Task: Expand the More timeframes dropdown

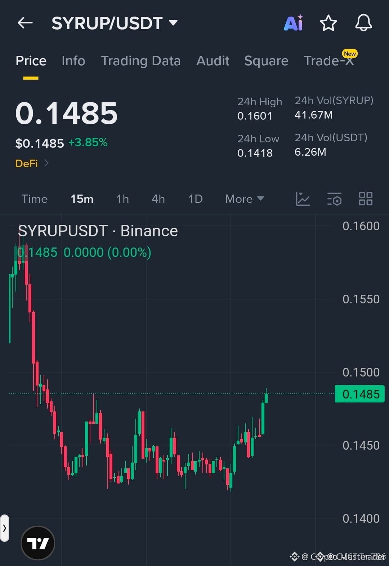Action: 245,199
